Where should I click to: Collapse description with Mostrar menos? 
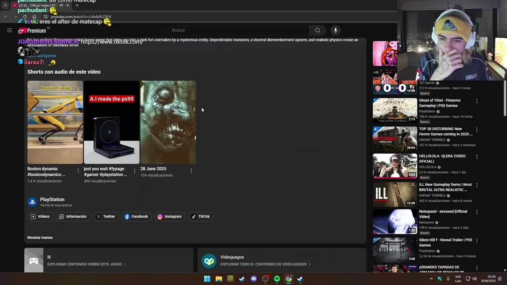(40, 237)
